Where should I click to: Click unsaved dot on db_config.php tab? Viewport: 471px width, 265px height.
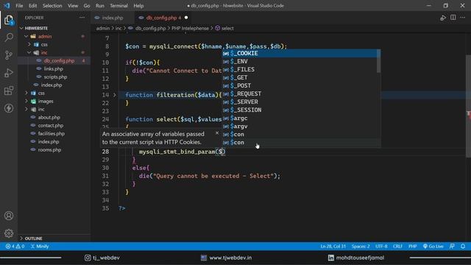186,18
